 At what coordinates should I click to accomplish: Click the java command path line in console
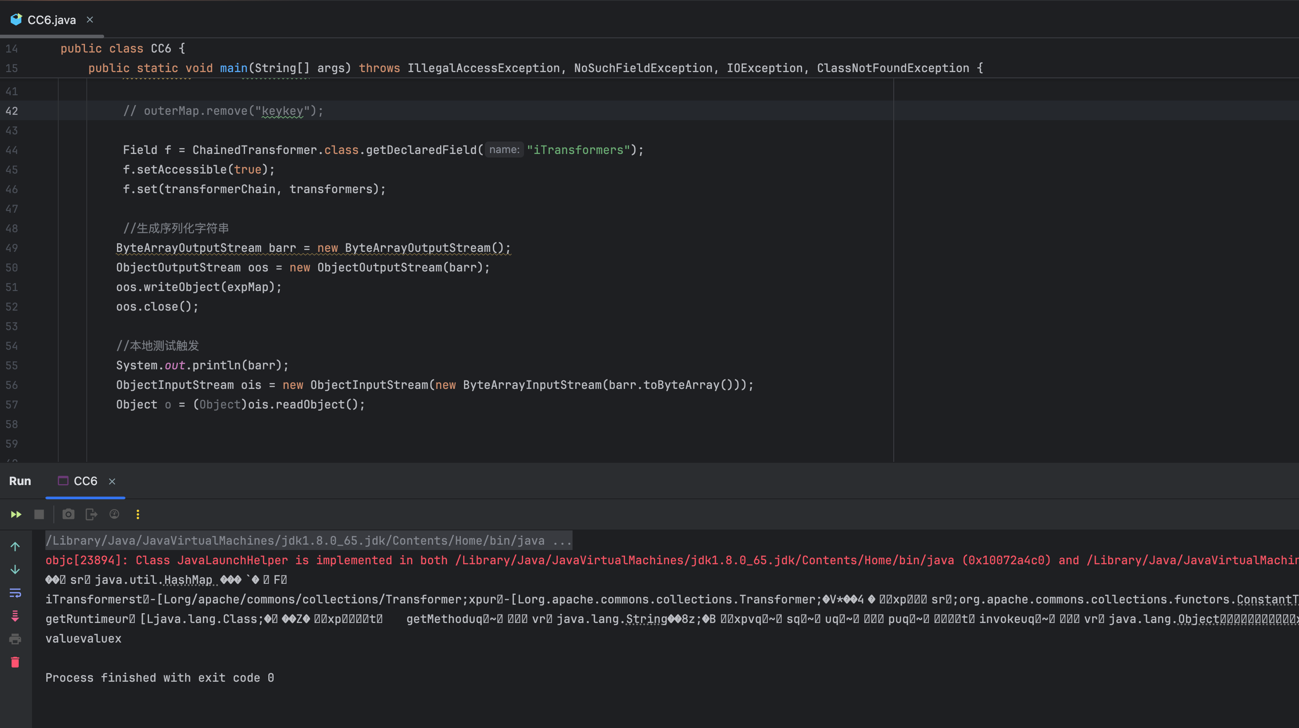[309, 540]
